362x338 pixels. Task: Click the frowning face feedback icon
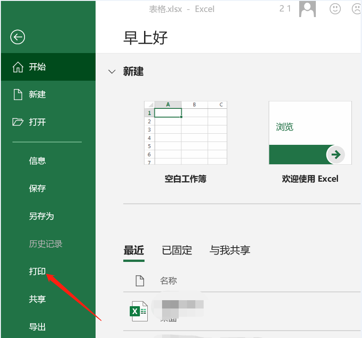[356, 9]
